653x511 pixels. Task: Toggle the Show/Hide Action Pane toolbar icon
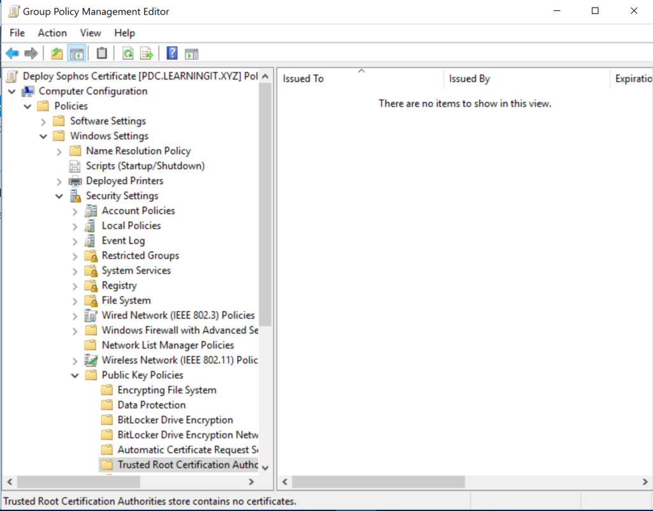tap(191, 54)
